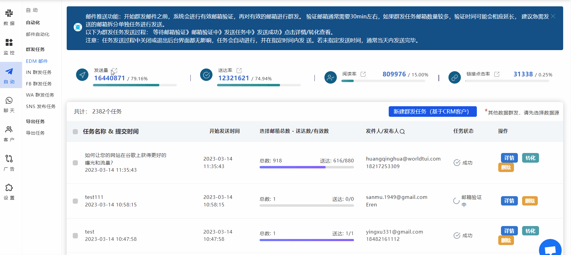The width and height of the screenshot is (571, 255).
Task: Open the 链接点击率 external link icon
Action: pyautogui.click(x=497, y=74)
